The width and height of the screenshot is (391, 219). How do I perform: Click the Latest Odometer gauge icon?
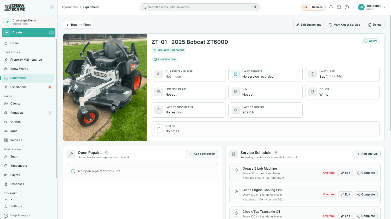point(159,110)
